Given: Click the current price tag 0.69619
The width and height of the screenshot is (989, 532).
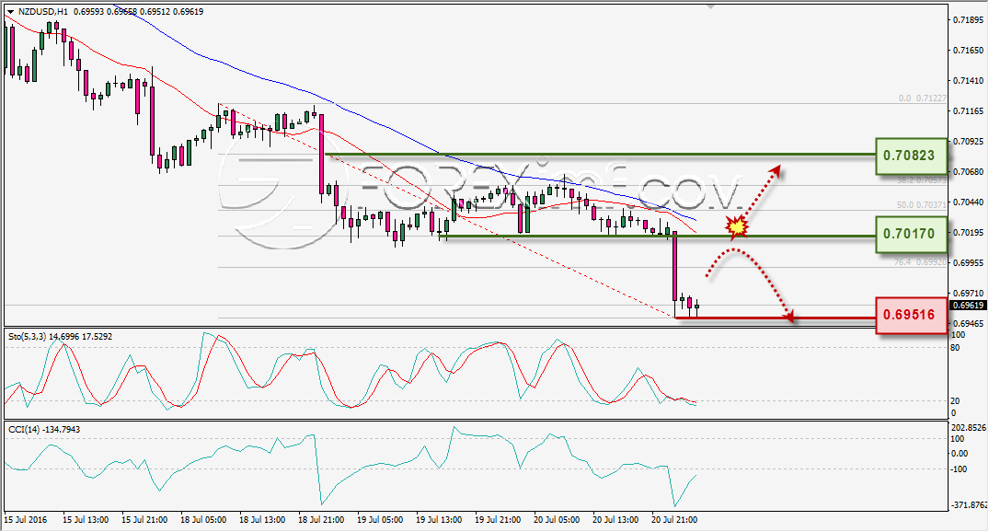Looking at the screenshot, I should [968, 306].
